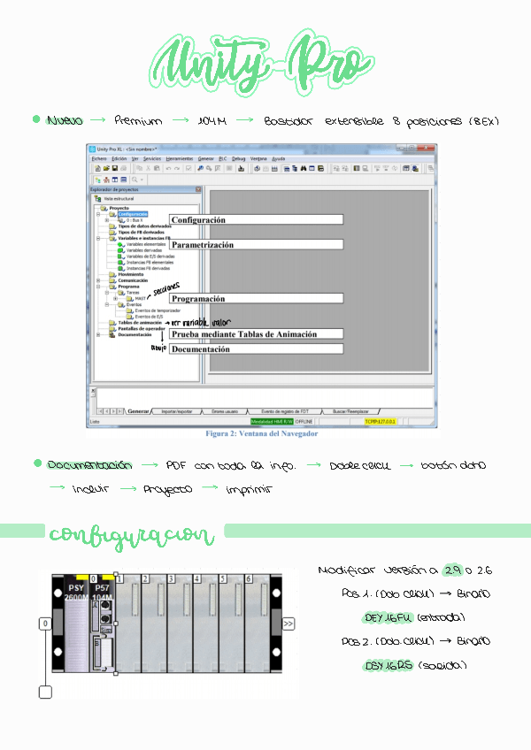
Task: Switch to the Importar/exportar output tab
Action: (x=177, y=411)
